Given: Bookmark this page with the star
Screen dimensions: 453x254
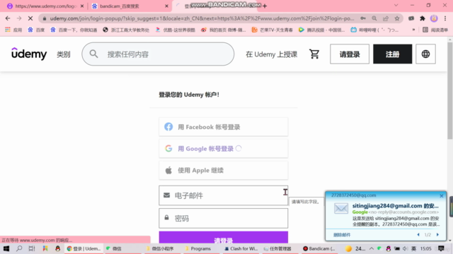Looking at the screenshot, I should click(397, 18).
